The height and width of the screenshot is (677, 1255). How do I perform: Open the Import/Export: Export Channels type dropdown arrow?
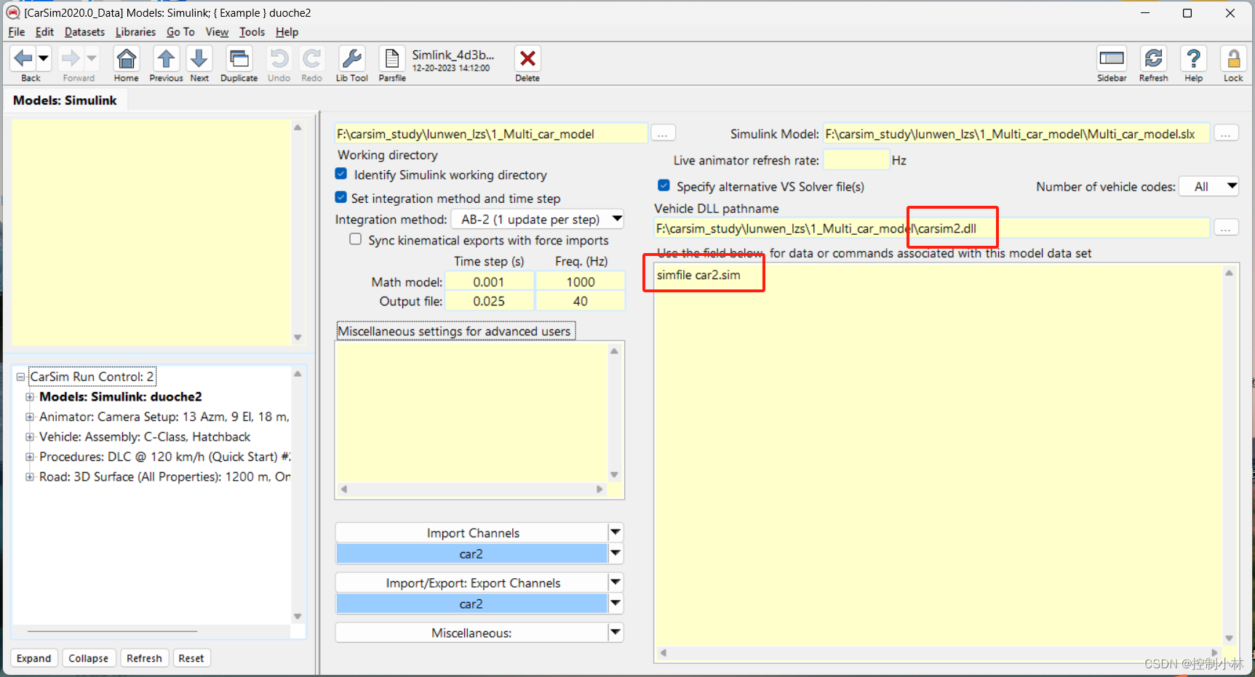click(615, 582)
